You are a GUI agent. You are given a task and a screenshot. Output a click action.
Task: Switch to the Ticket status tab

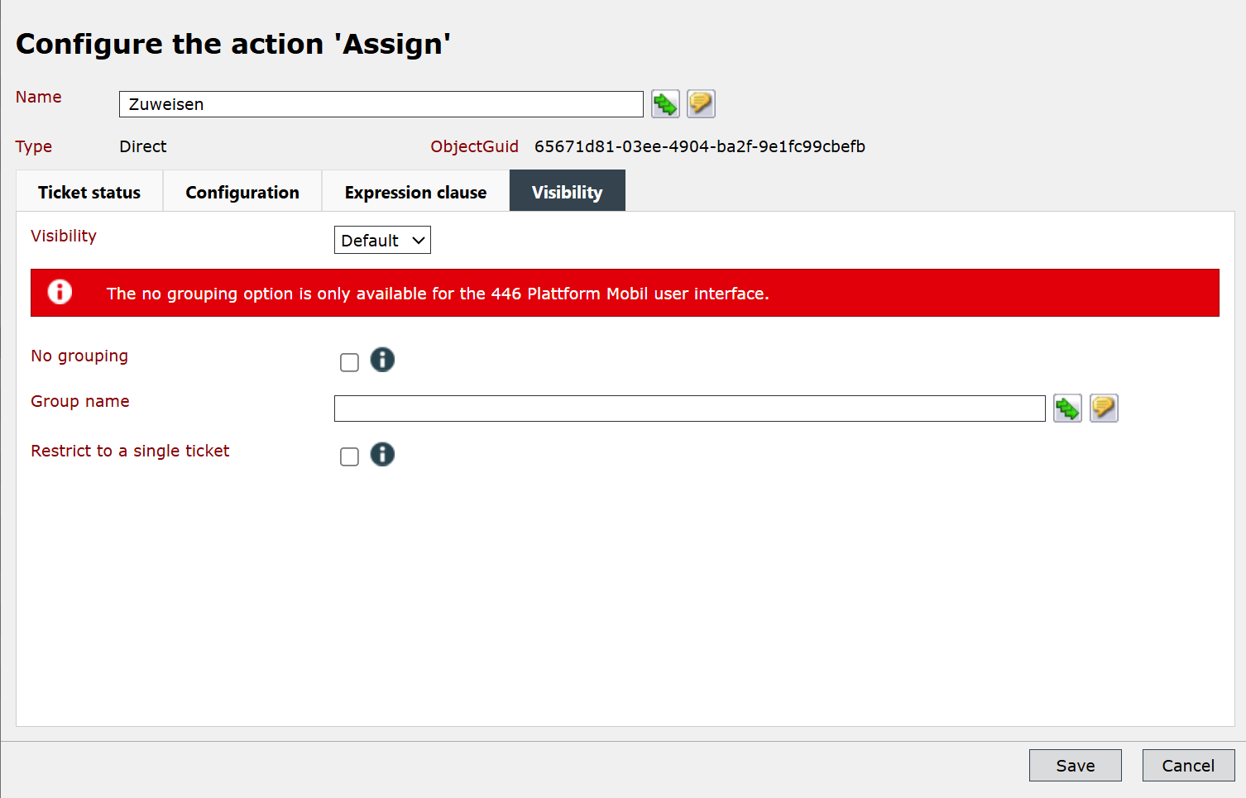click(89, 192)
